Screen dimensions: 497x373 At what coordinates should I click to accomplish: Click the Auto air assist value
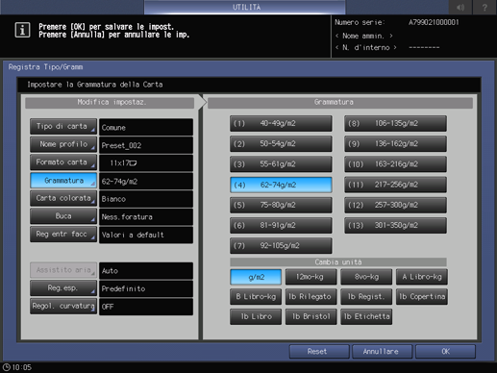146,271
